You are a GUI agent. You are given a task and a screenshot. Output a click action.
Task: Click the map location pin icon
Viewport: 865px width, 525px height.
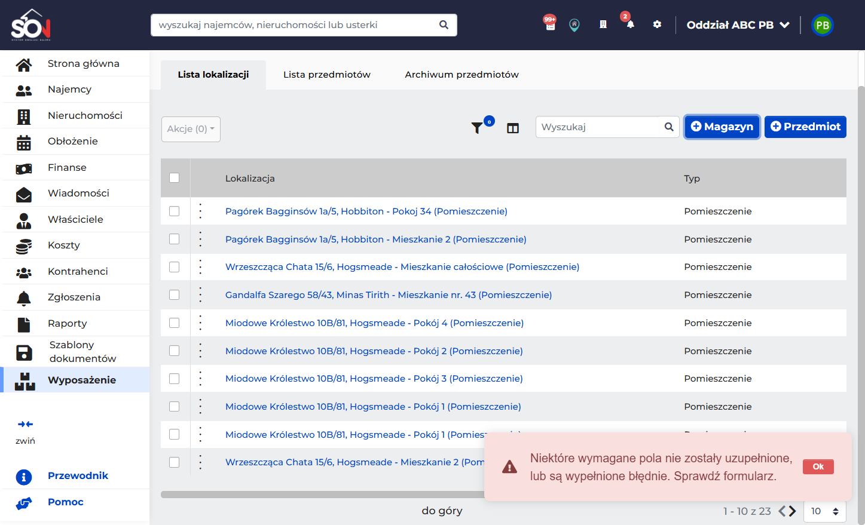[x=574, y=25]
